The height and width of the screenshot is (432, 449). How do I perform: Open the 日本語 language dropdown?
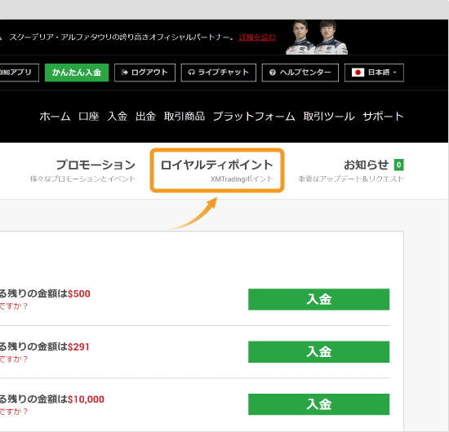click(x=374, y=73)
